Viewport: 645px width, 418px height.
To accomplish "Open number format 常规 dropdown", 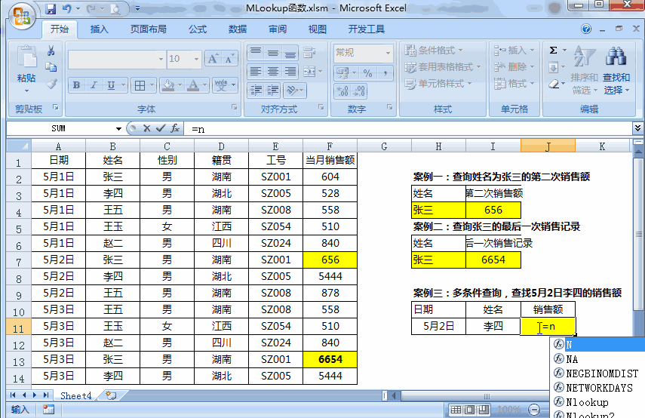I will 388,53.
